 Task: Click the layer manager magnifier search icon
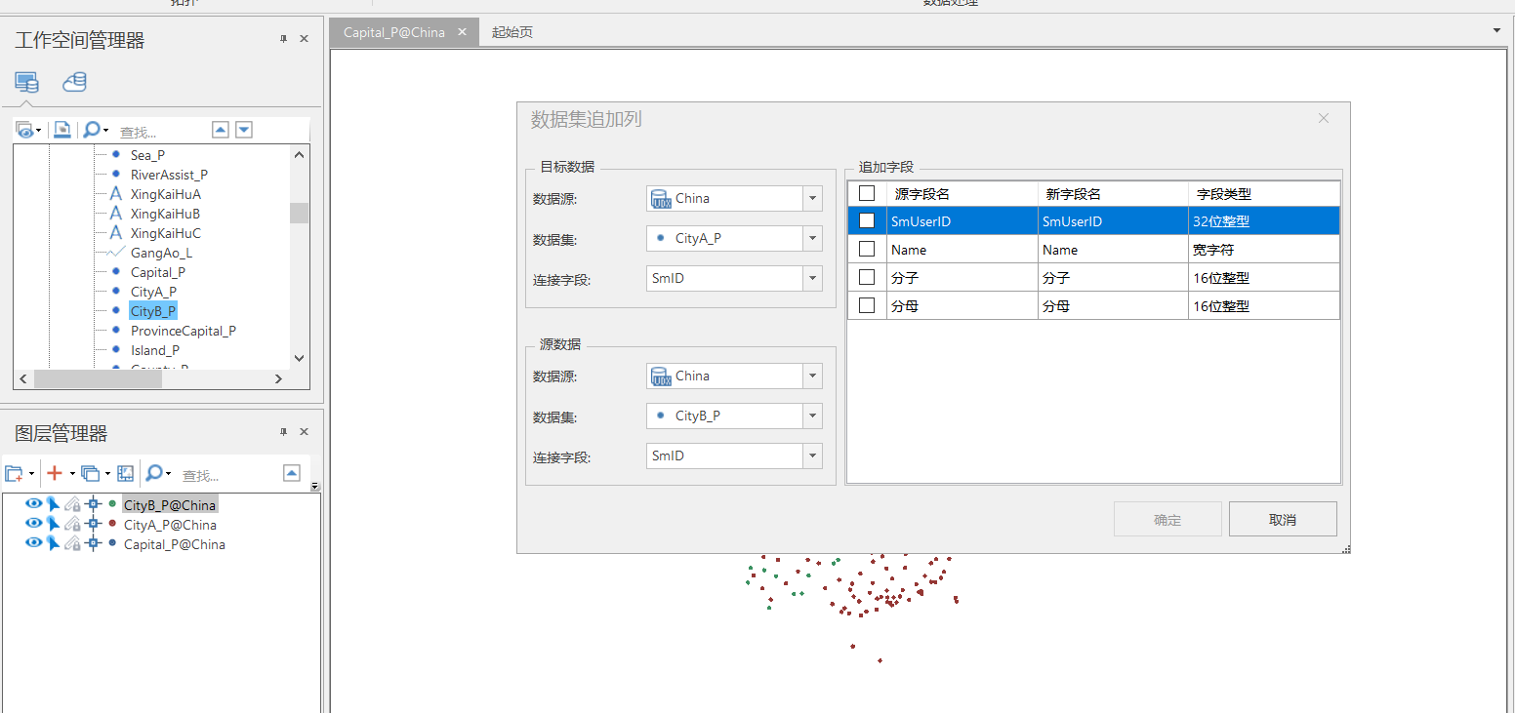click(x=153, y=474)
